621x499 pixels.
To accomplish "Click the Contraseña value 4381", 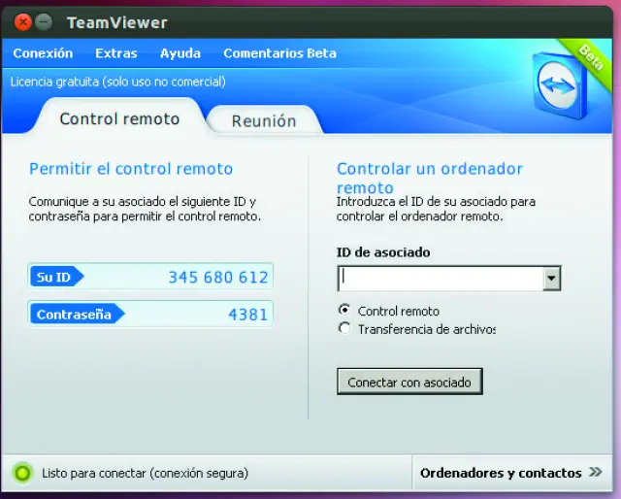I will click(x=247, y=315).
